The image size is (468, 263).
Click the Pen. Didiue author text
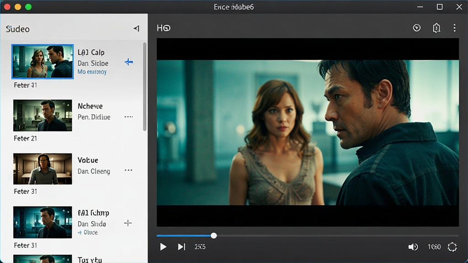[x=94, y=117]
